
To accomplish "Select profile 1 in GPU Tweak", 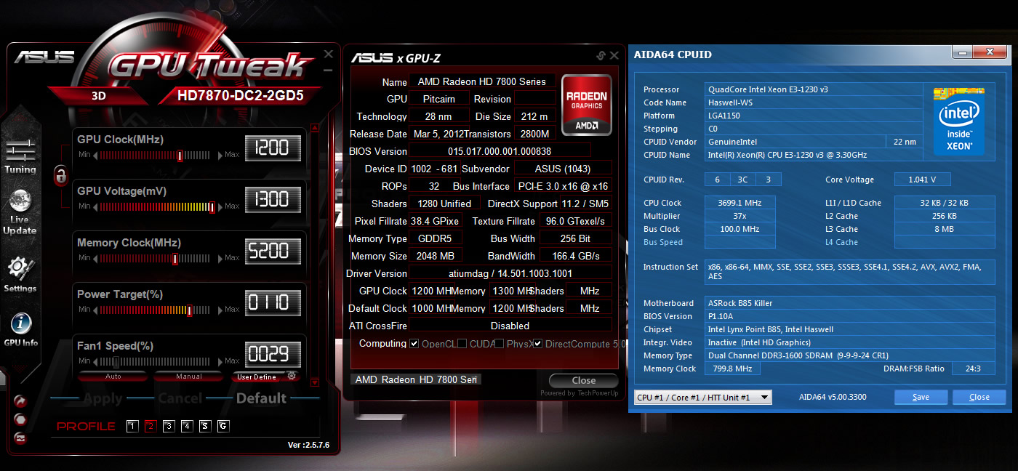I will [132, 427].
